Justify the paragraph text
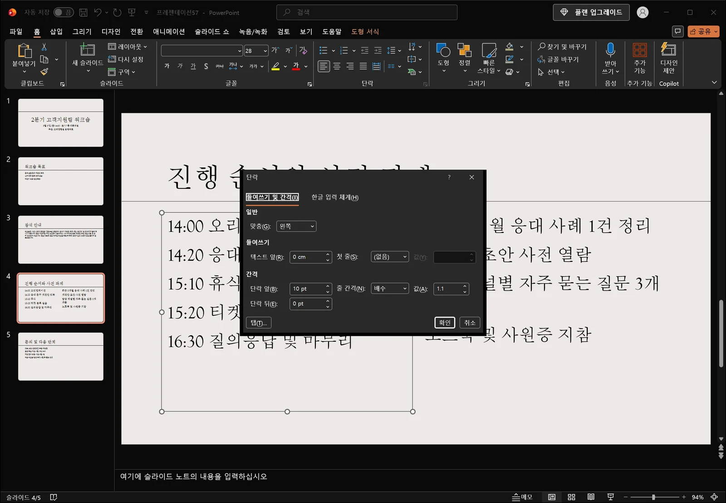726x503 pixels. click(x=363, y=66)
